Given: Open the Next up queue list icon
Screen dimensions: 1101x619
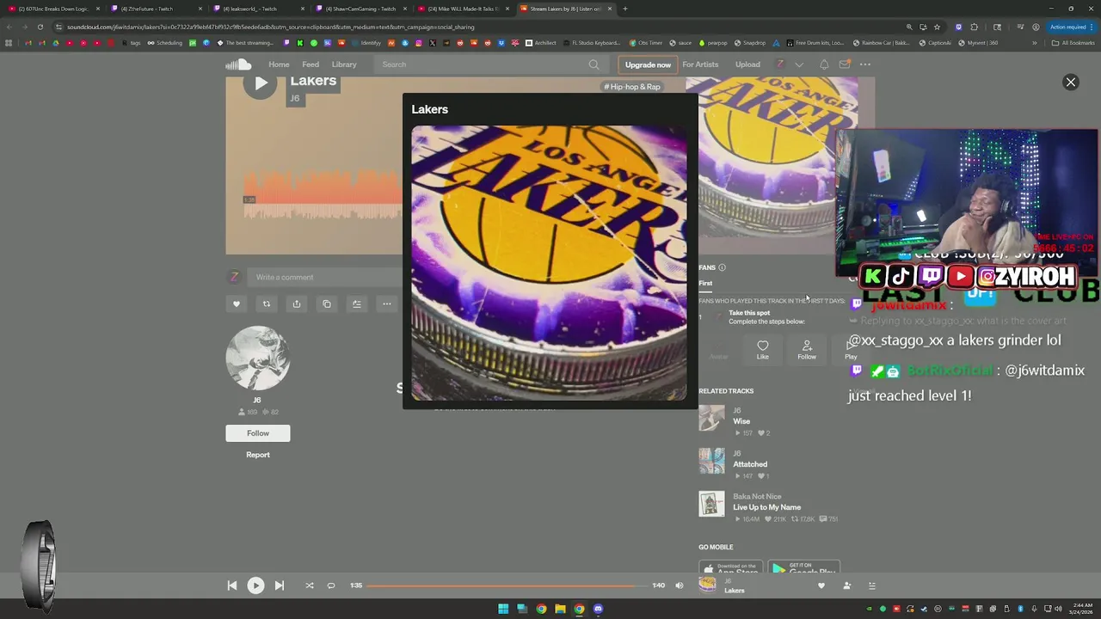Looking at the screenshot, I should pyautogui.click(x=872, y=585).
